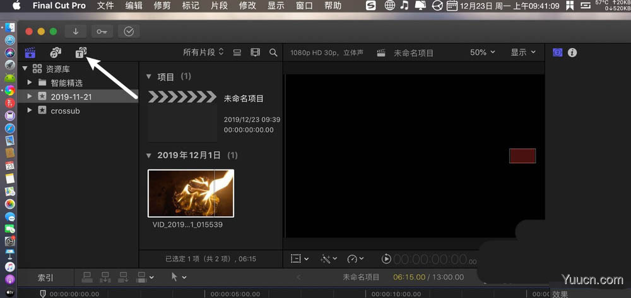Click the 索引 timeline index button
The height and width of the screenshot is (298, 631).
click(x=45, y=277)
